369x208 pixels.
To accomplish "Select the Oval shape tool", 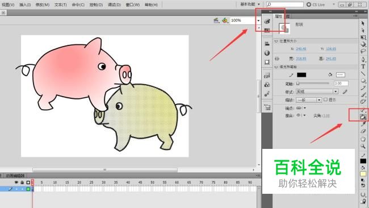I will pyautogui.click(x=363, y=81).
